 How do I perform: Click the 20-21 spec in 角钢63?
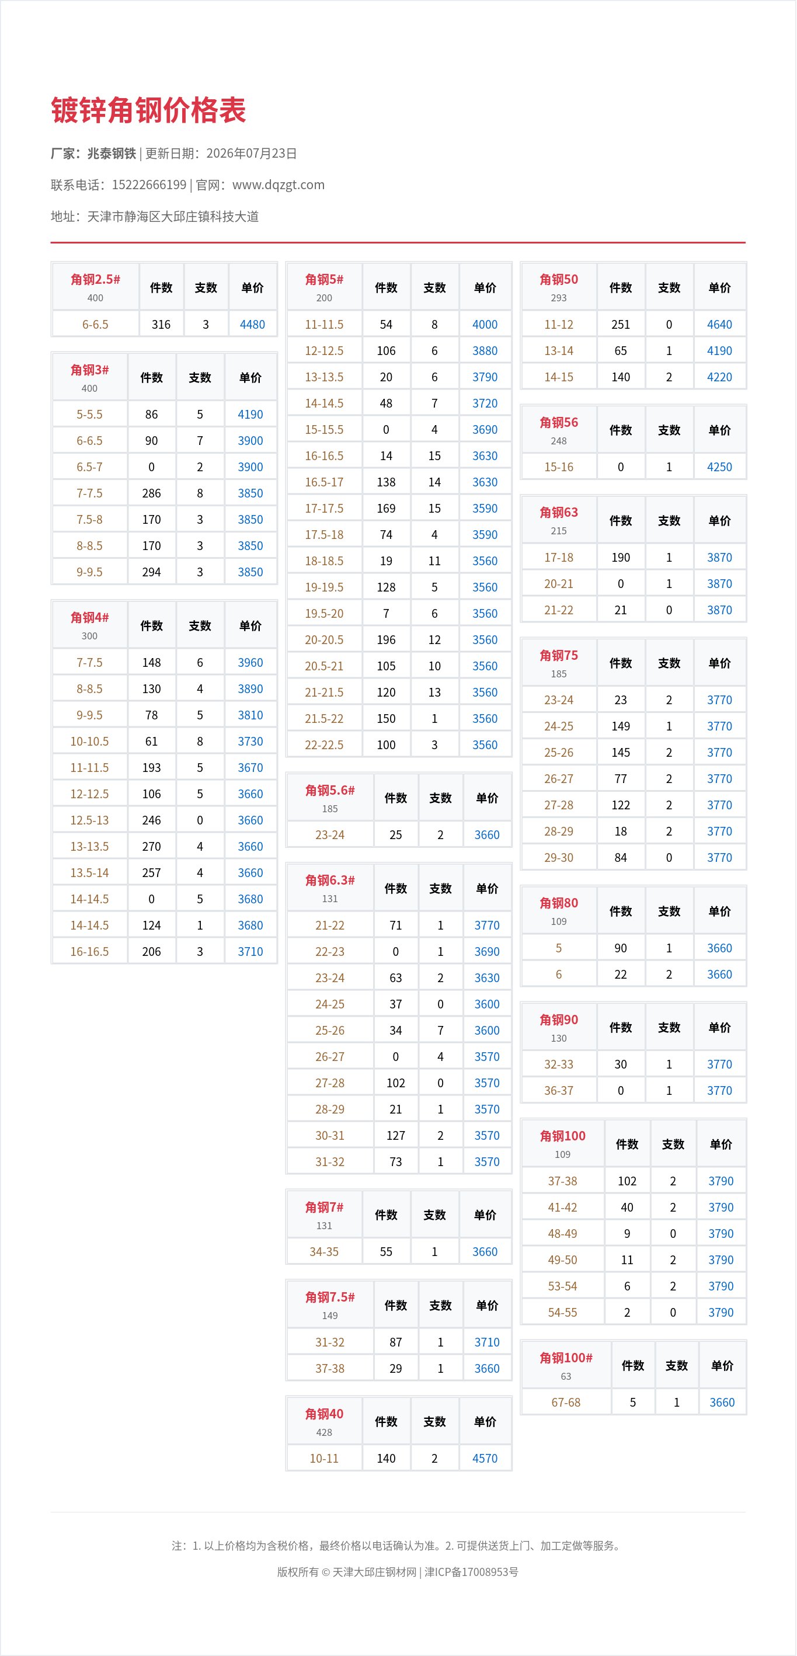click(x=559, y=583)
